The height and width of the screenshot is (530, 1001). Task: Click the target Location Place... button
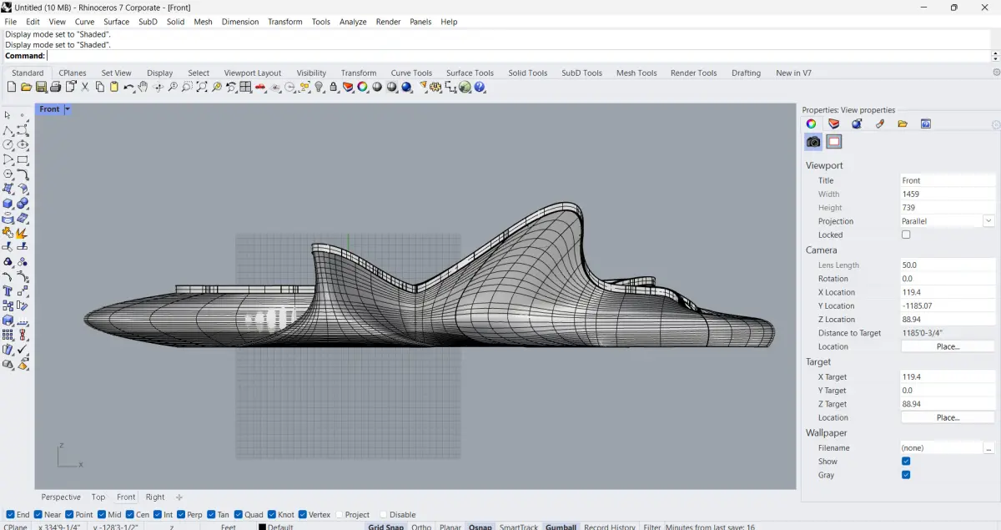tap(948, 417)
